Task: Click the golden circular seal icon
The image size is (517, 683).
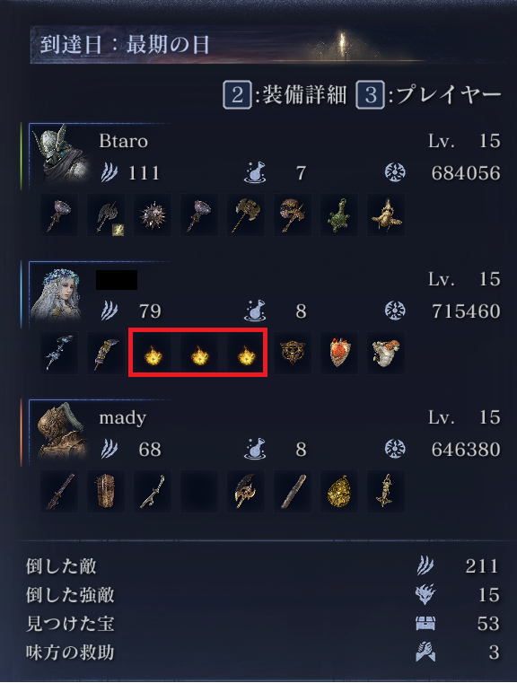Action: pos(293,354)
